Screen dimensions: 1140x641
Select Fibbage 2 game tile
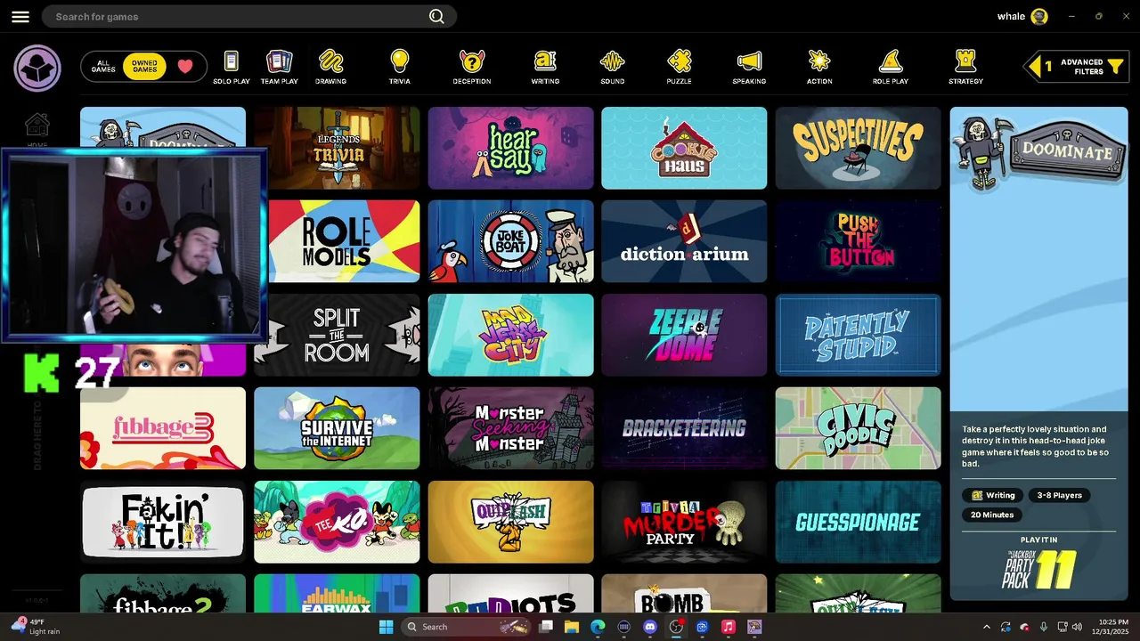pos(163,593)
